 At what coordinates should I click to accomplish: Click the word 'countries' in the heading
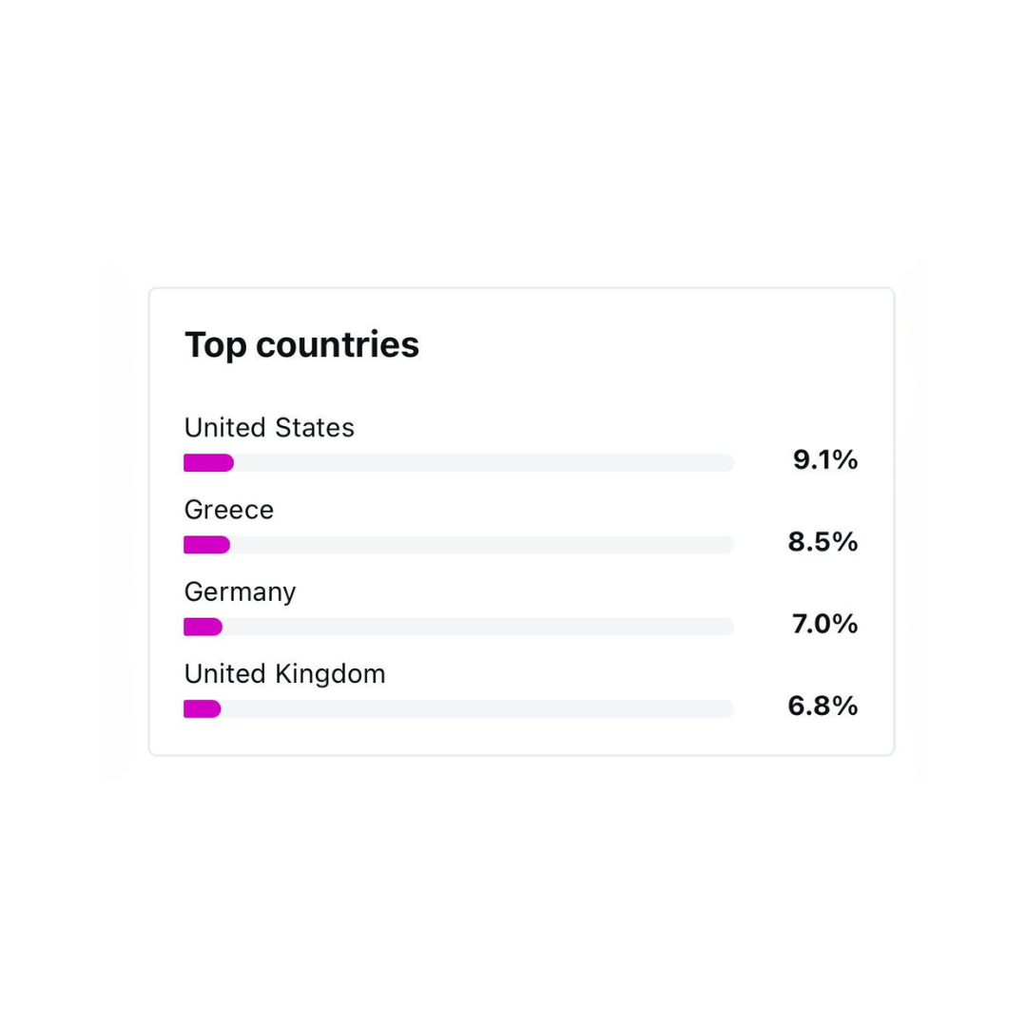337,344
